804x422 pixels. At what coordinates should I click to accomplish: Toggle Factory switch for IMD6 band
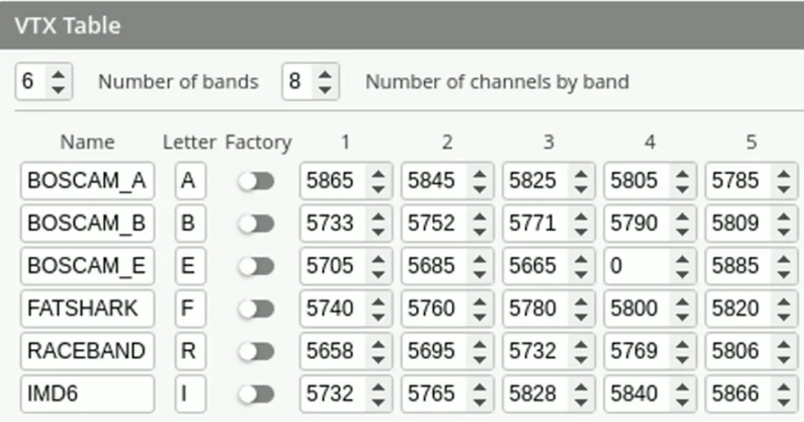pos(257,394)
